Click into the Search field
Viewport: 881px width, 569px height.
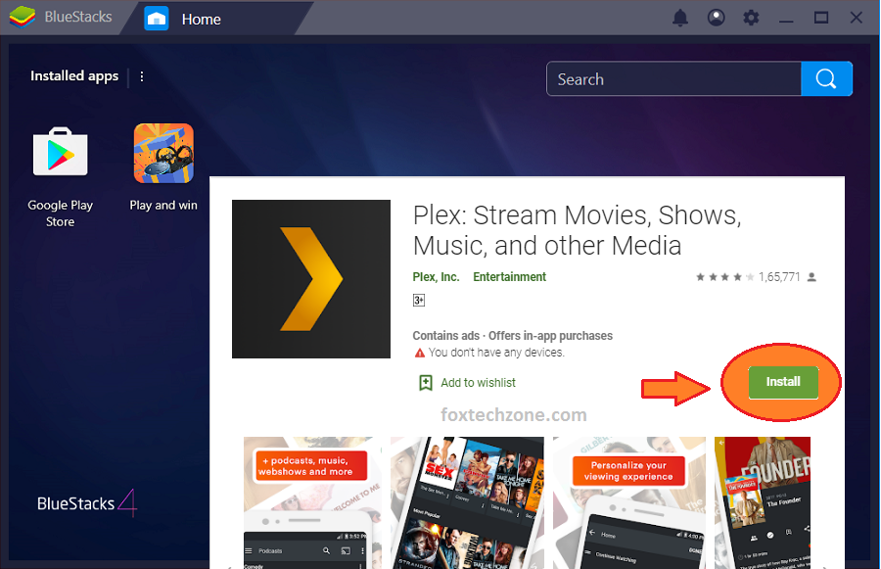coord(673,78)
